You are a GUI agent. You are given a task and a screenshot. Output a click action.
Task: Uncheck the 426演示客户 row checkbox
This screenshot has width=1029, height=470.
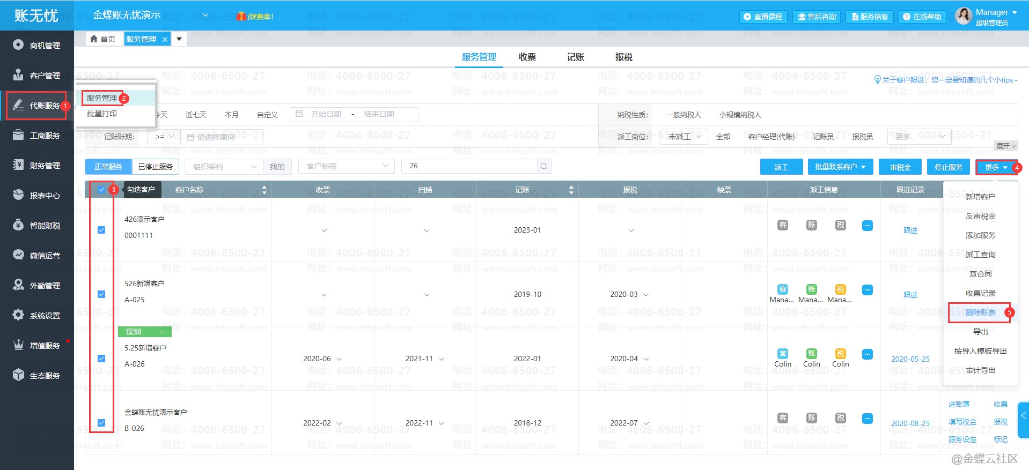pos(101,230)
